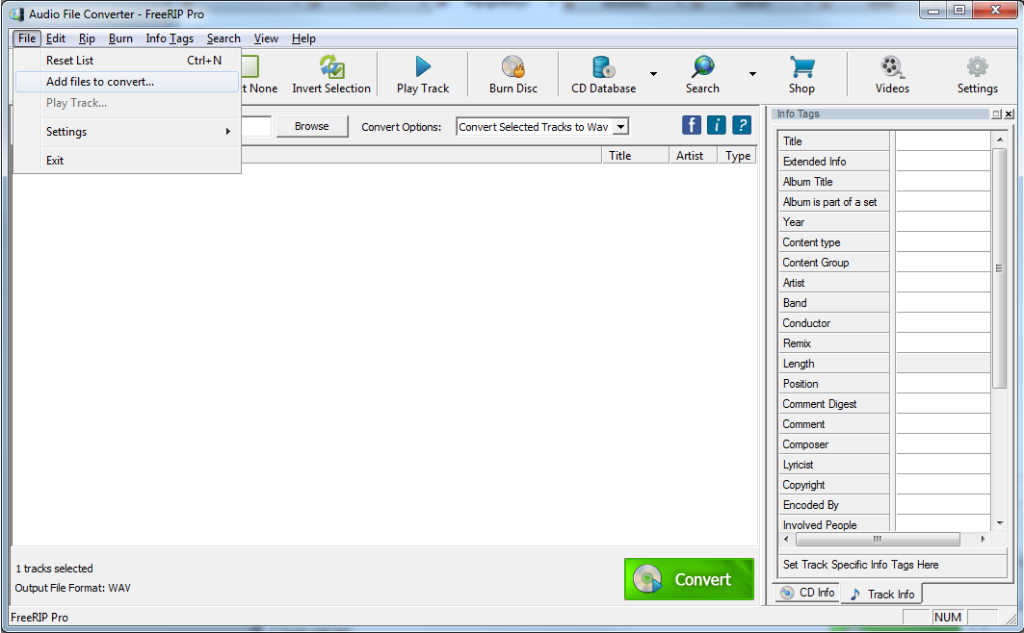Switch to the CD Info tab
The height and width of the screenshot is (633, 1024).
(808, 593)
